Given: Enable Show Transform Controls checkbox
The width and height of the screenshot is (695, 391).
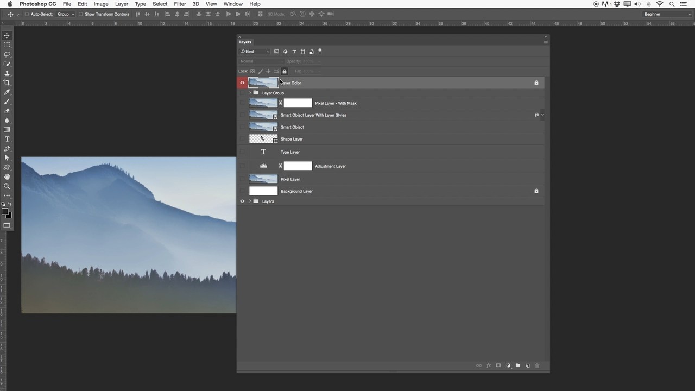Looking at the screenshot, I should [80, 14].
